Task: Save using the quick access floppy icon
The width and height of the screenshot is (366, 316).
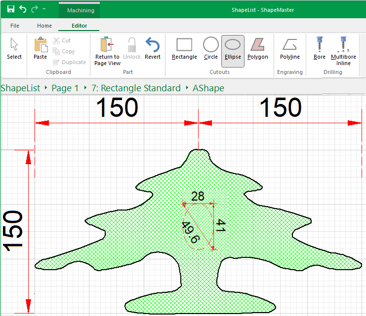Action: coord(10,9)
